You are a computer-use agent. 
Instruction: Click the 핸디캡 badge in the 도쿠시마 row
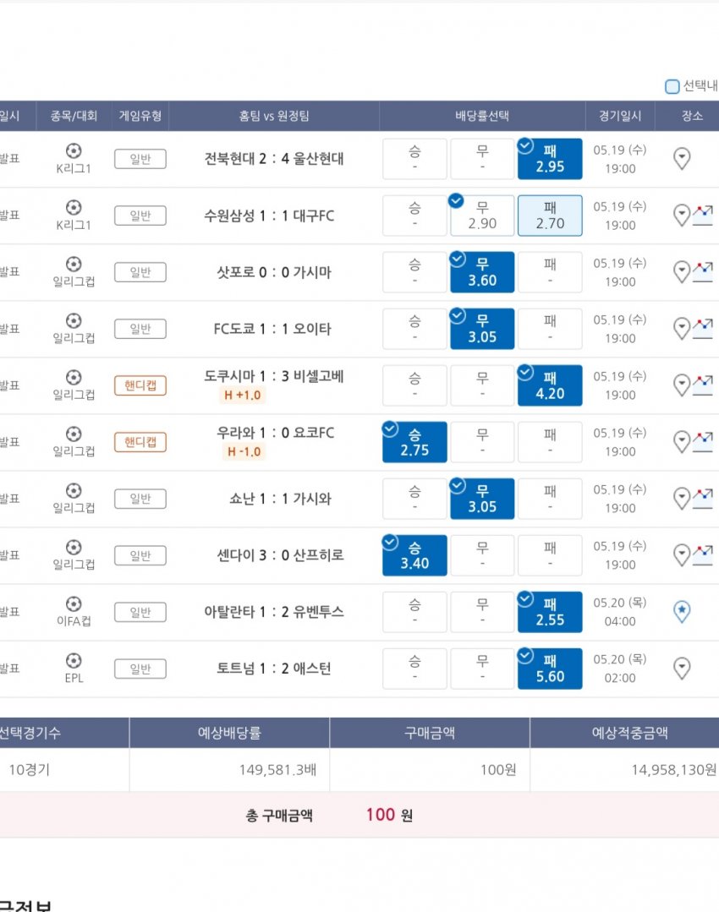click(x=140, y=386)
